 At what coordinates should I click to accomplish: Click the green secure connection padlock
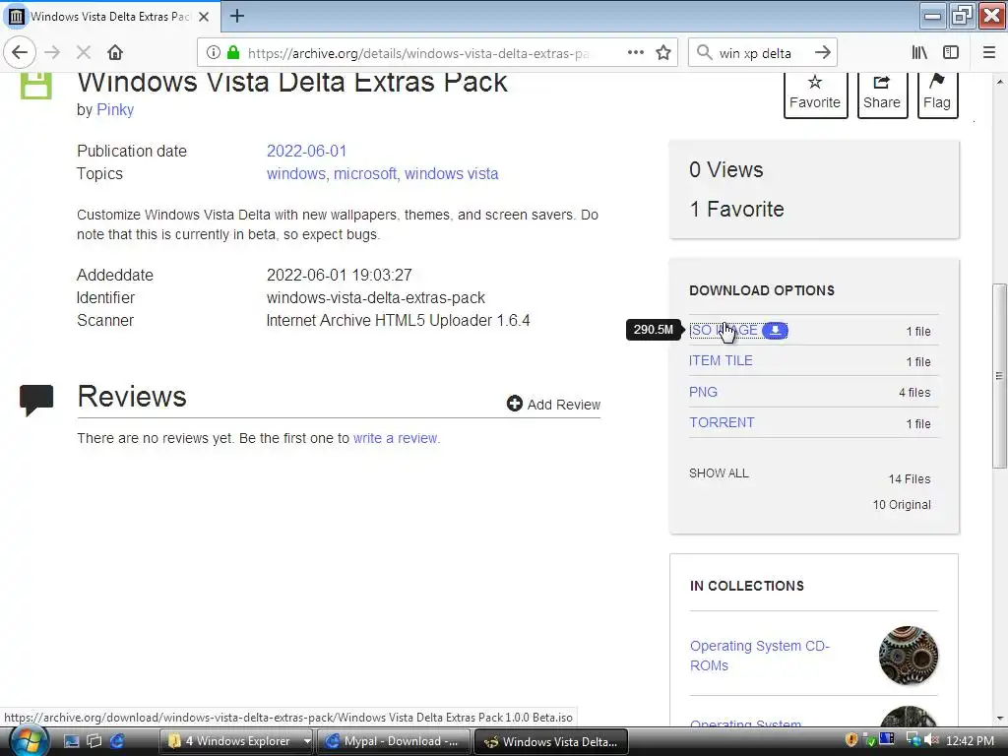click(x=233, y=53)
